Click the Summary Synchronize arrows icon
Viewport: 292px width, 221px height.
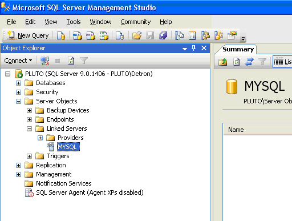click(x=249, y=62)
